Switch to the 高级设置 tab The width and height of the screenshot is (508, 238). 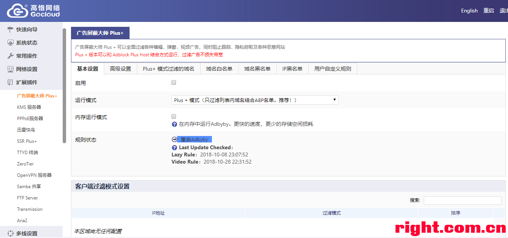(x=120, y=69)
